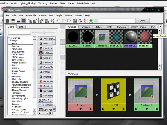Screen dimensions: 167x125
Task: Open the Hypershade Graph menu
Action: pyautogui.click(x=59, y=16)
